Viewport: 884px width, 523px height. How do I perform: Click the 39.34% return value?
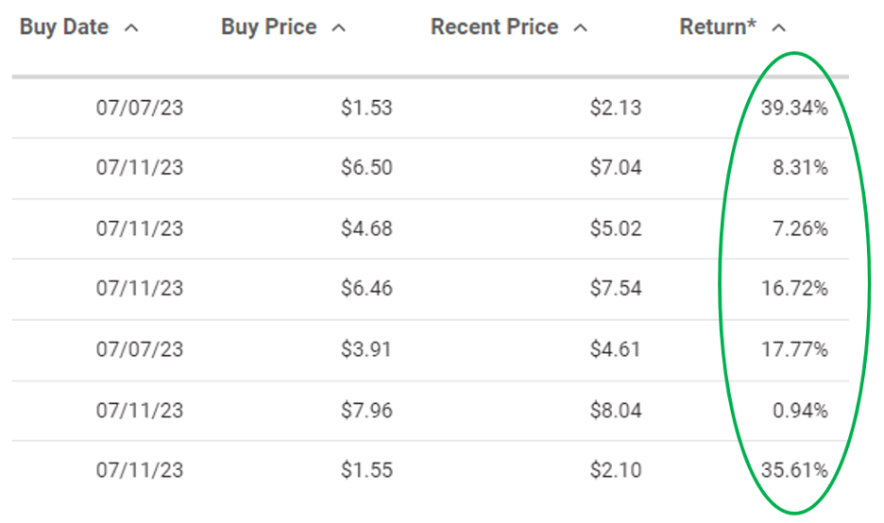click(x=793, y=108)
